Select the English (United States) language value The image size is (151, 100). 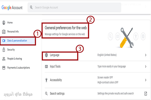point(107,55)
